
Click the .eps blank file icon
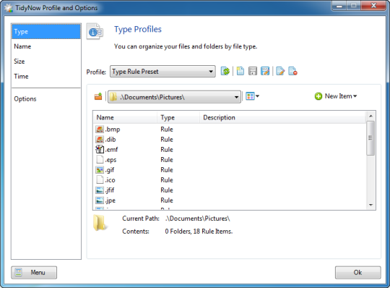click(100, 160)
